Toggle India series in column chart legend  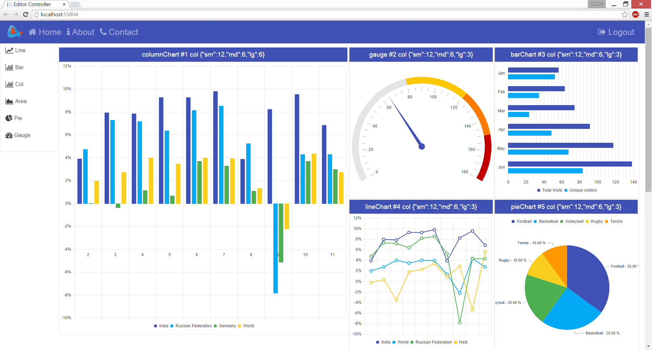point(161,326)
